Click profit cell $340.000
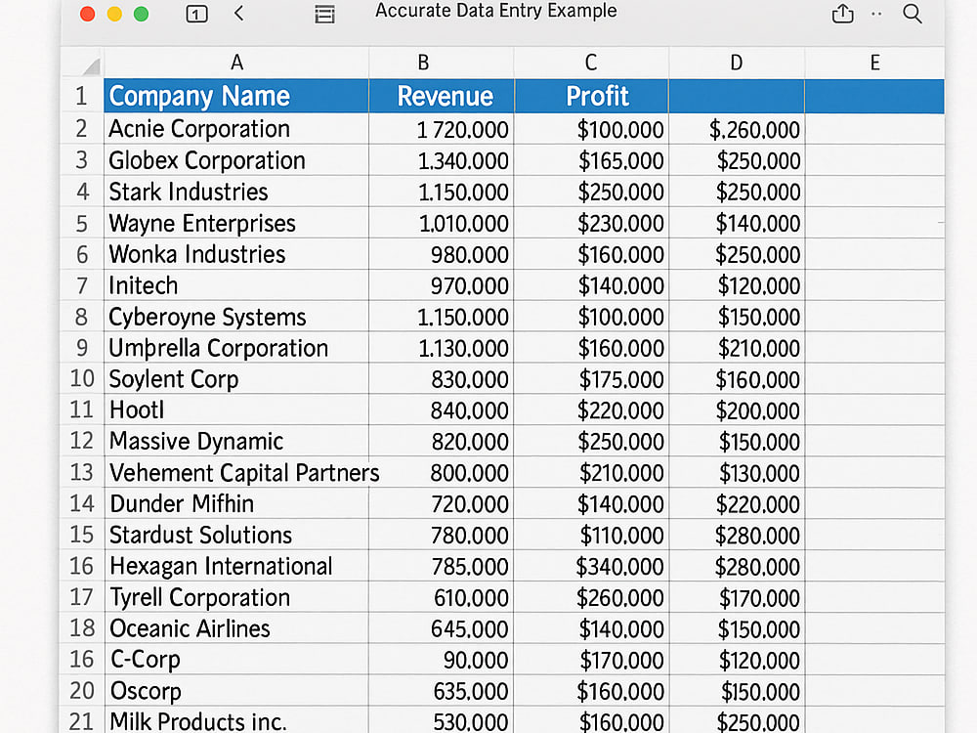The height and width of the screenshot is (733, 977). [x=591, y=566]
